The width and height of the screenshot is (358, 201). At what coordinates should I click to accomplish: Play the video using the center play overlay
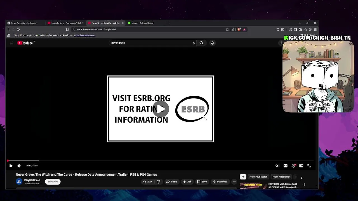coord(161,109)
